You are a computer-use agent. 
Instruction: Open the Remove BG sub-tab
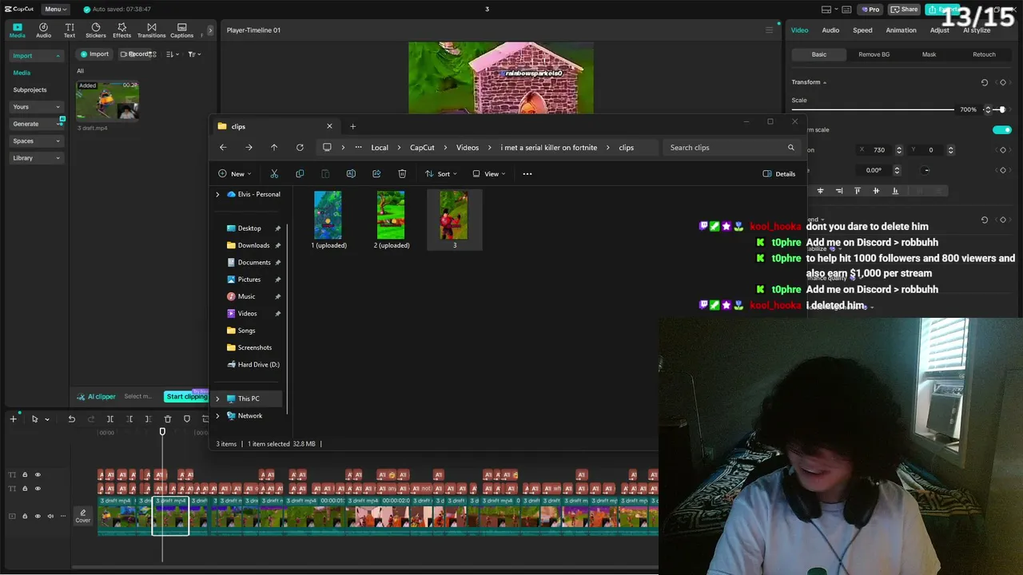coord(874,54)
